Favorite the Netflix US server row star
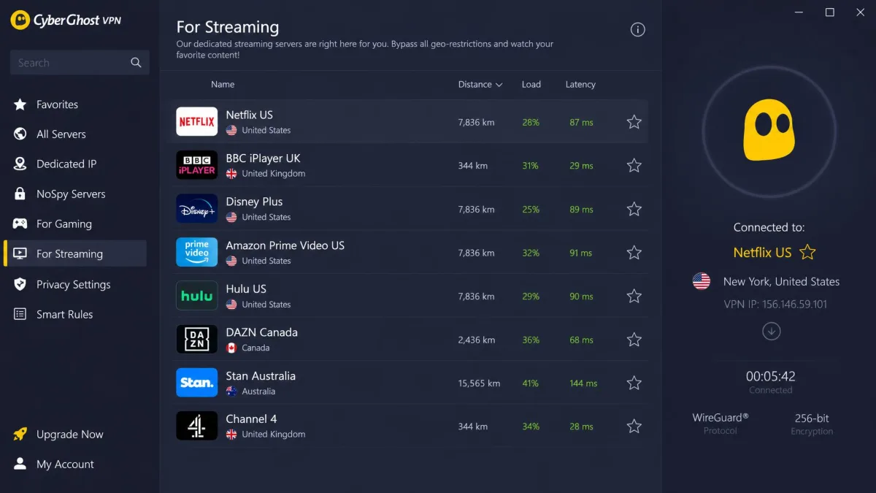Viewport: 876px width, 493px height. [634, 122]
